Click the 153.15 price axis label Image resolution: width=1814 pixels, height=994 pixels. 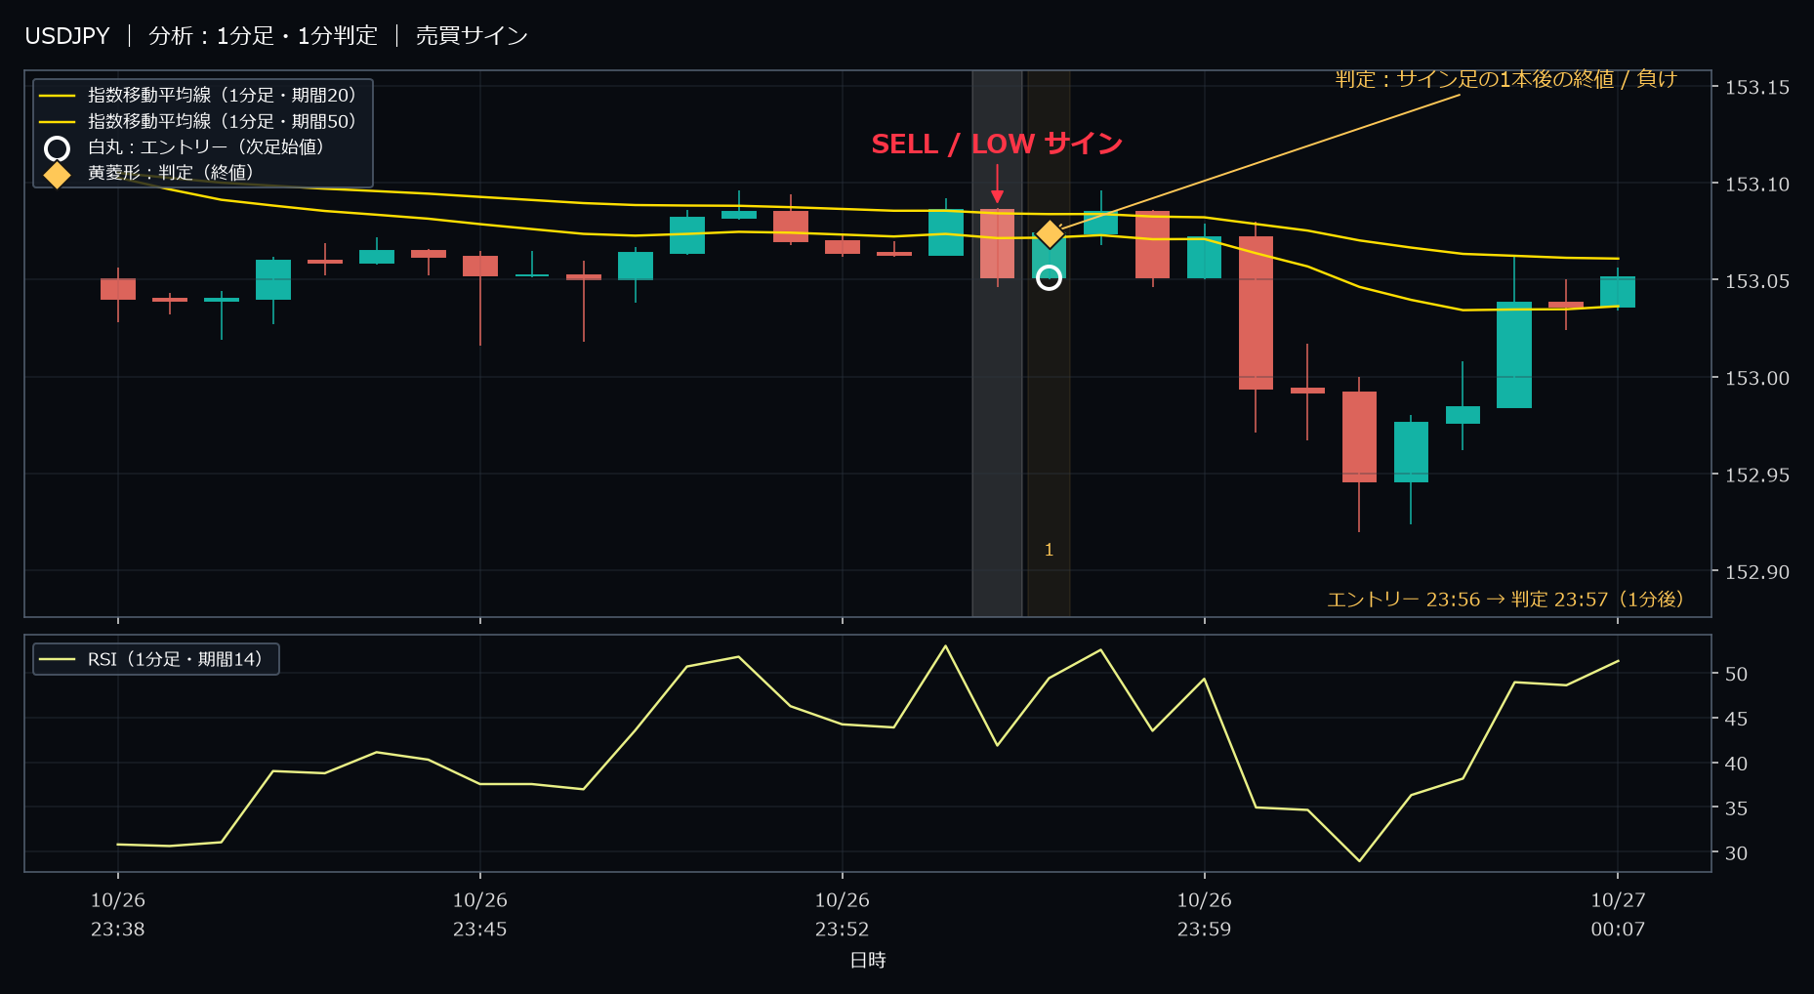1757,87
